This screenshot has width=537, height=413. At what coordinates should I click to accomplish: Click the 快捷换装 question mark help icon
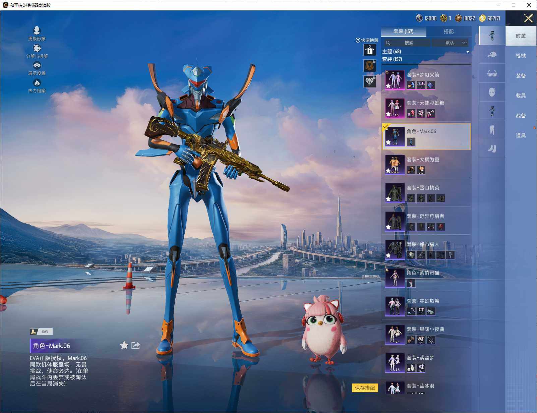click(x=358, y=40)
